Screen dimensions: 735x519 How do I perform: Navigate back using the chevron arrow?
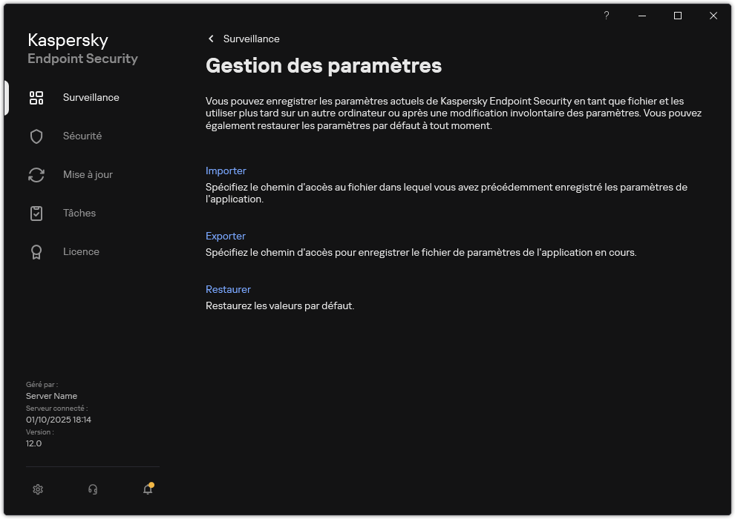coord(211,39)
